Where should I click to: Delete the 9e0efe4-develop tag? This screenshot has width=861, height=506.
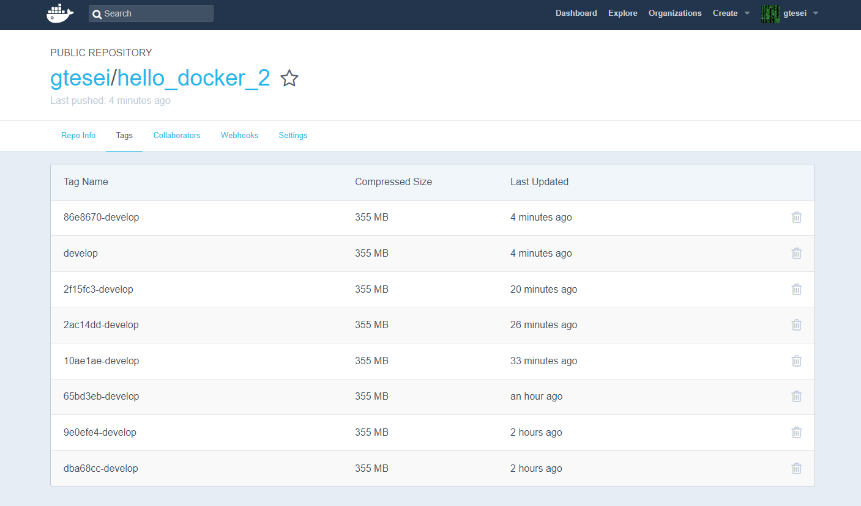(x=796, y=432)
